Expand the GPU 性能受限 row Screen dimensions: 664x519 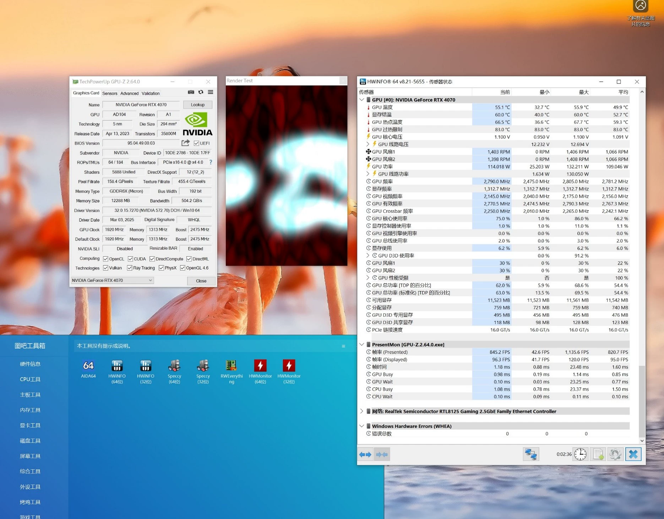368,278
